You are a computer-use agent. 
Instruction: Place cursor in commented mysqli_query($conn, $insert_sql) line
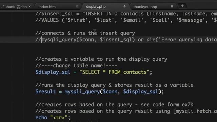point(126,40)
